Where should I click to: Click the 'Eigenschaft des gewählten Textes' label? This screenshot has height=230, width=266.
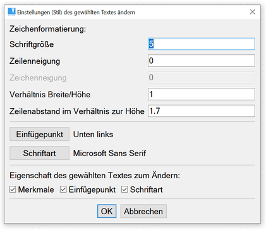point(95,176)
